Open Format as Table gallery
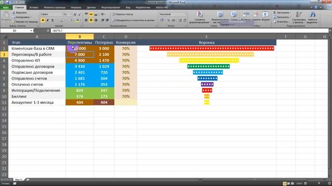 [220, 17]
